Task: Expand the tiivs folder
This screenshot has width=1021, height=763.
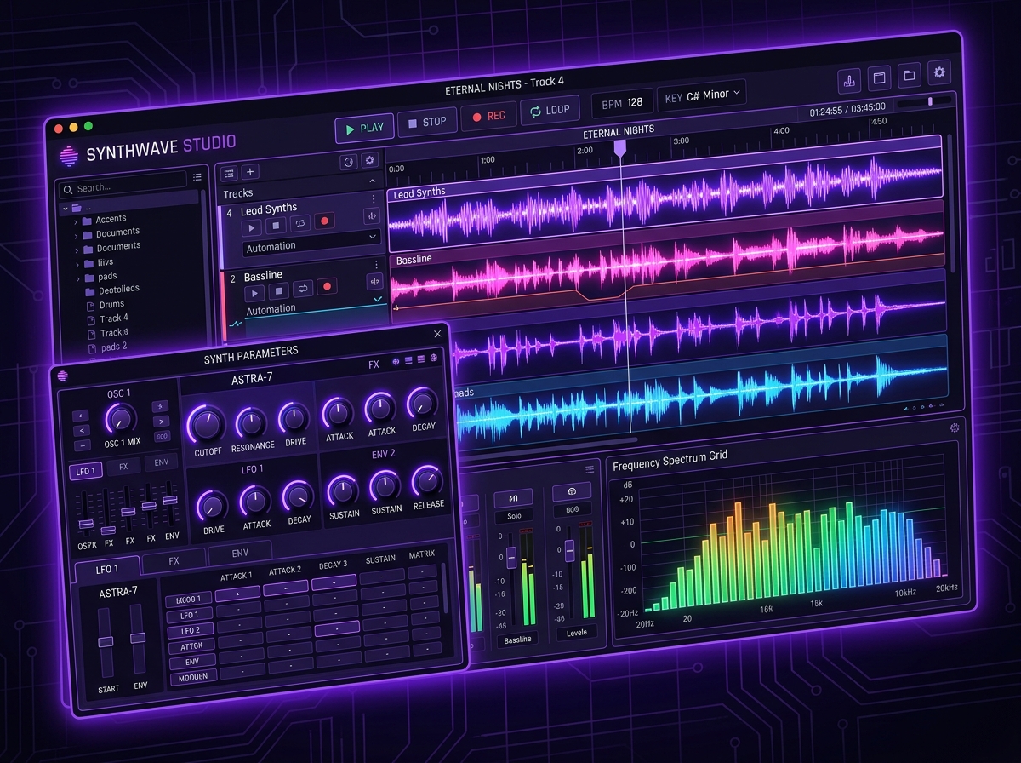Action: [79, 264]
